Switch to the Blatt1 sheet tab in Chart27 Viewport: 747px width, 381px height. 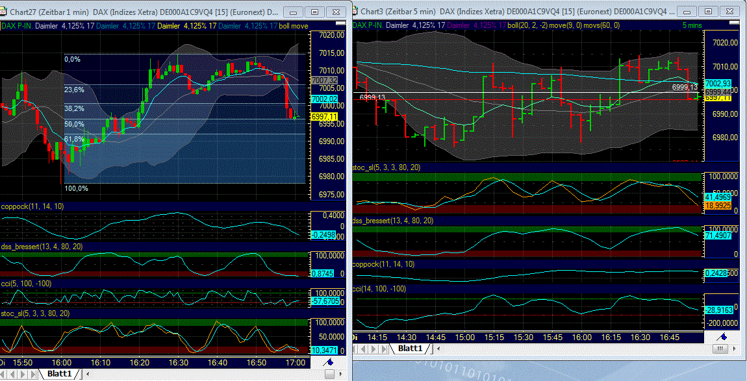[x=60, y=374]
